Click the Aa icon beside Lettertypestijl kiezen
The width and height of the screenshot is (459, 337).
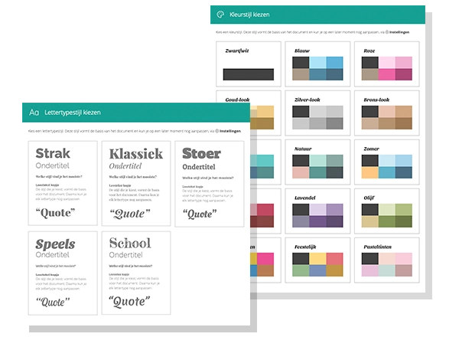pyautogui.click(x=34, y=112)
